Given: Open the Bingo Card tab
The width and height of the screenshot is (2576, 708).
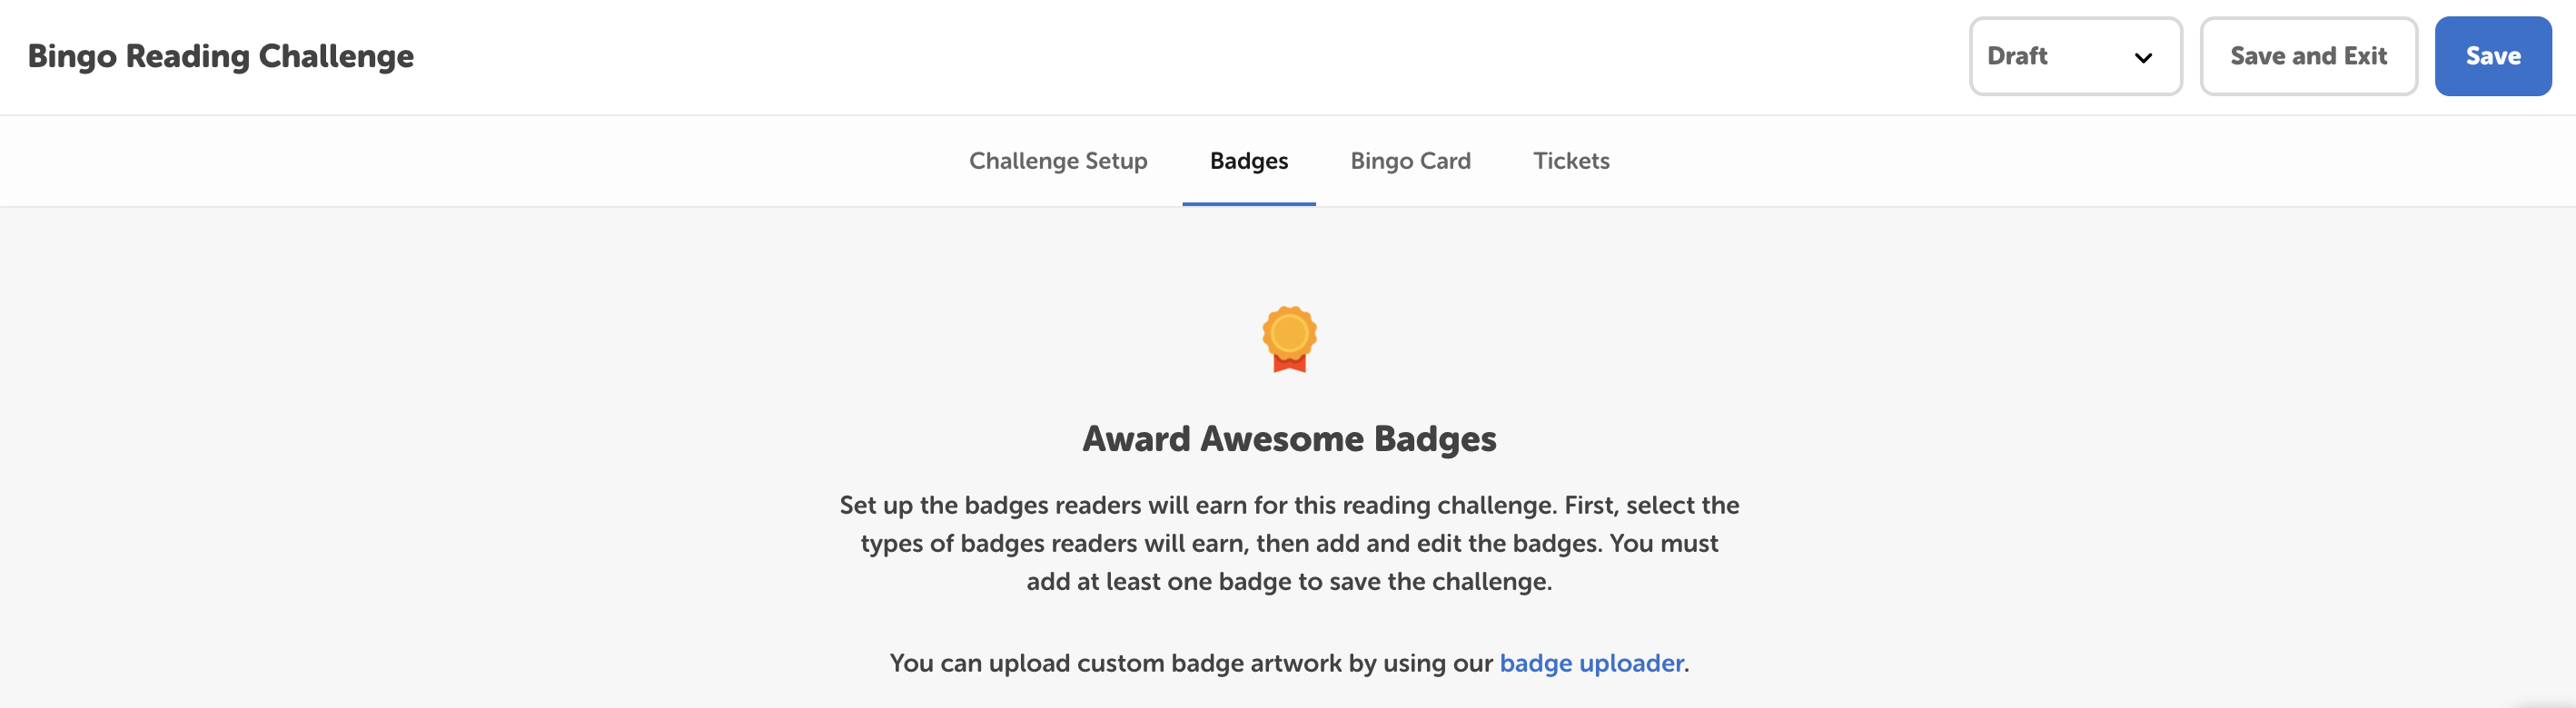Looking at the screenshot, I should tap(1410, 160).
